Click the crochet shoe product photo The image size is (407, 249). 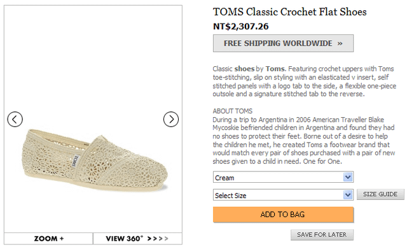(x=95, y=160)
